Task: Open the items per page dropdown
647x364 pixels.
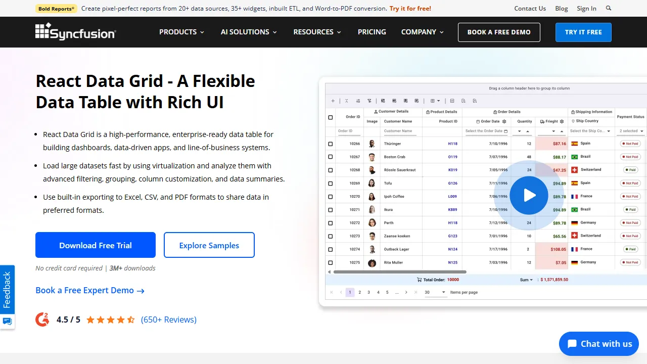Action: (x=436, y=292)
